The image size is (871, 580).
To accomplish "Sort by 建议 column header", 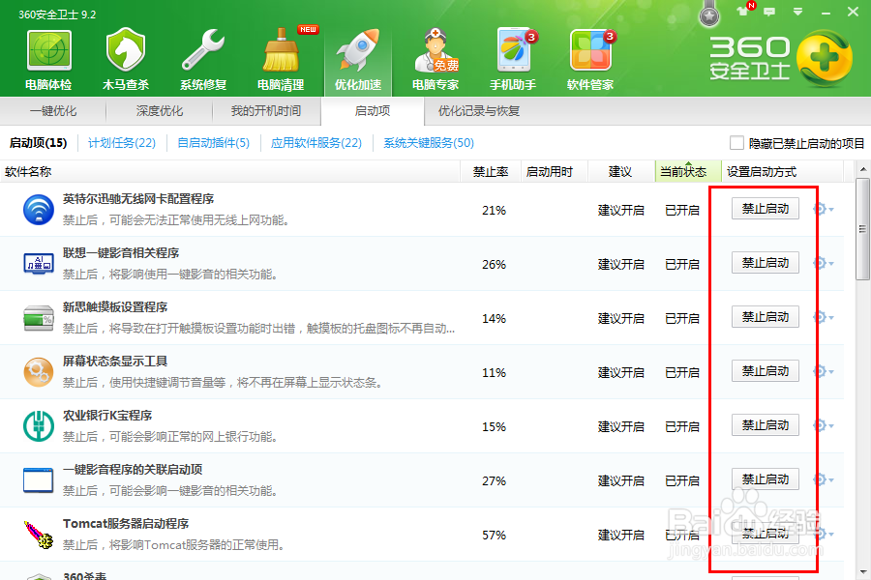I will (x=620, y=172).
